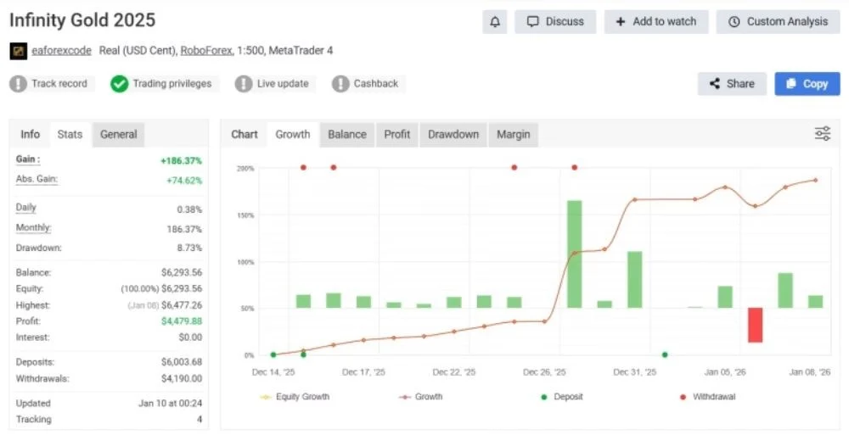Click the blue Copy button
The image size is (849, 435).
click(807, 84)
